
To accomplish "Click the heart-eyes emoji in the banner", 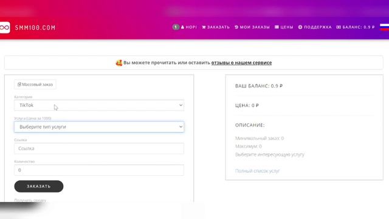I will 119,63.
